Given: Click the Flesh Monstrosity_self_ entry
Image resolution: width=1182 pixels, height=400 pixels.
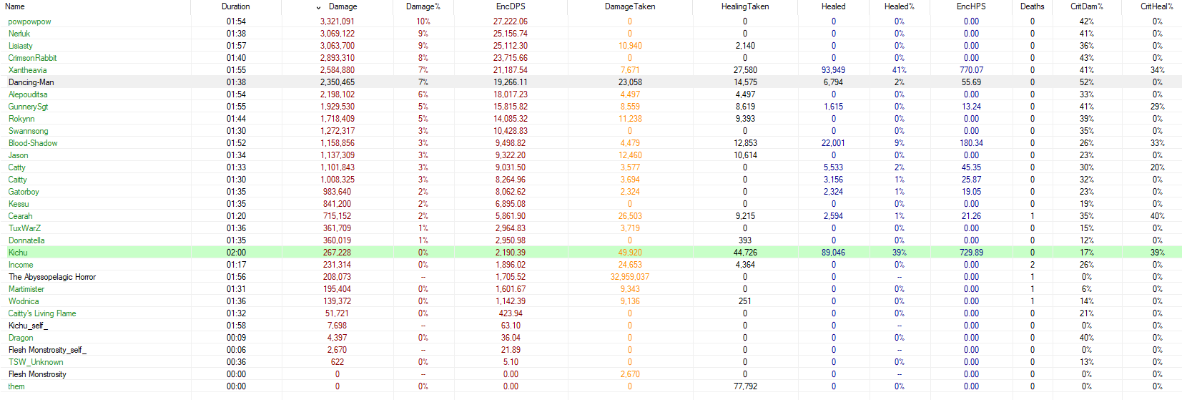Looking at the screenshot, I should 47,350.
